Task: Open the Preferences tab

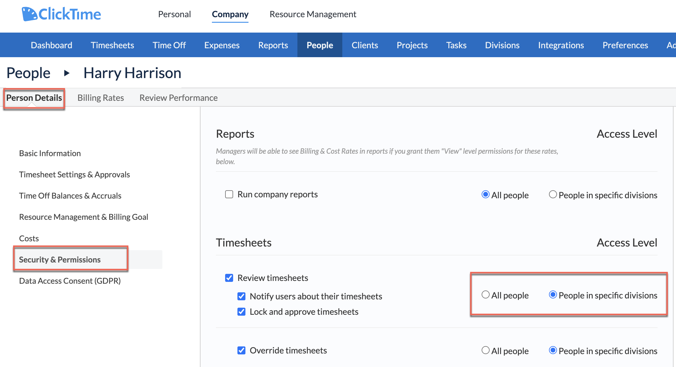Action: 625,45
